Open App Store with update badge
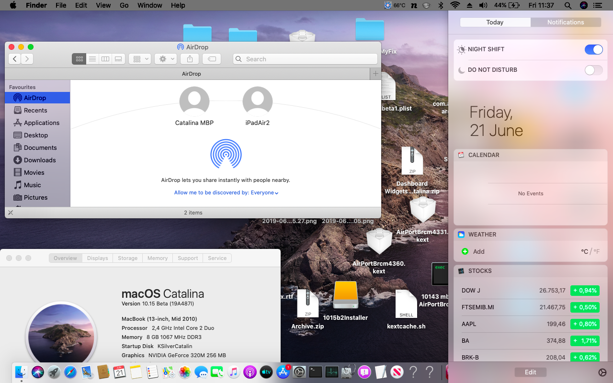 coord(283,372)
